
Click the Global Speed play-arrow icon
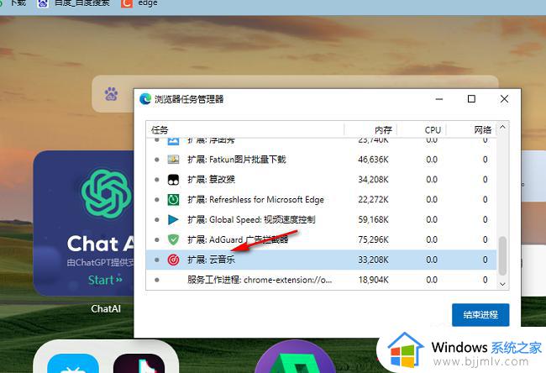(x=173, y=220)
